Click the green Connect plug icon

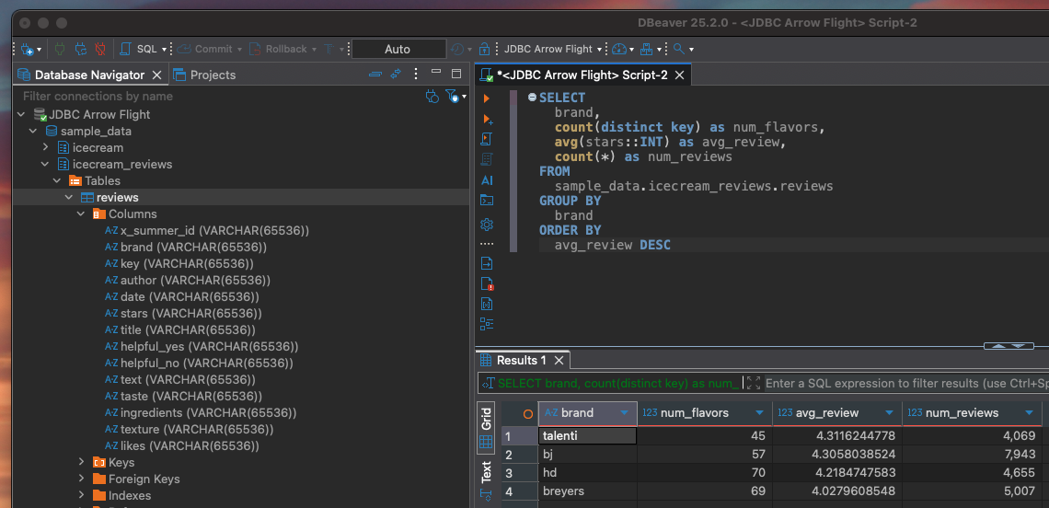[60, 49]
